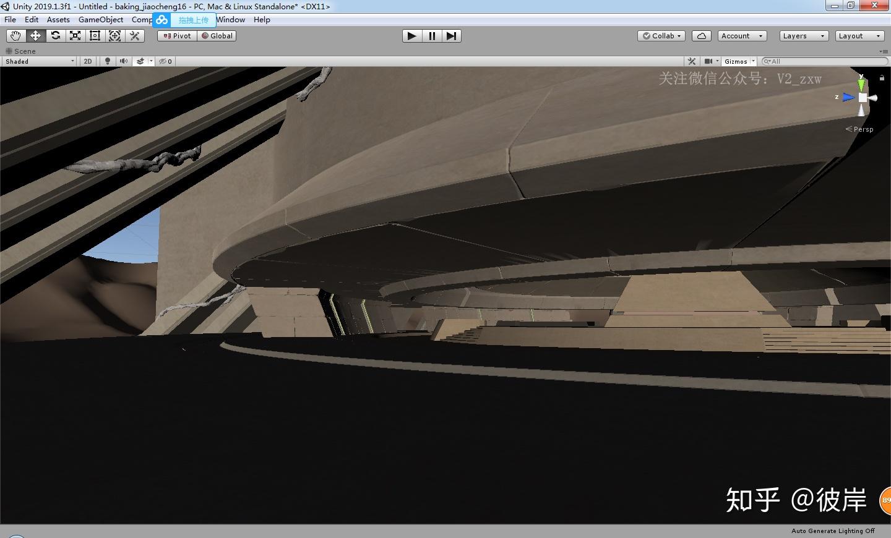The image size is (891, 538).
Task: Open the Layout dropdown
Action: (x=859, y=36)
